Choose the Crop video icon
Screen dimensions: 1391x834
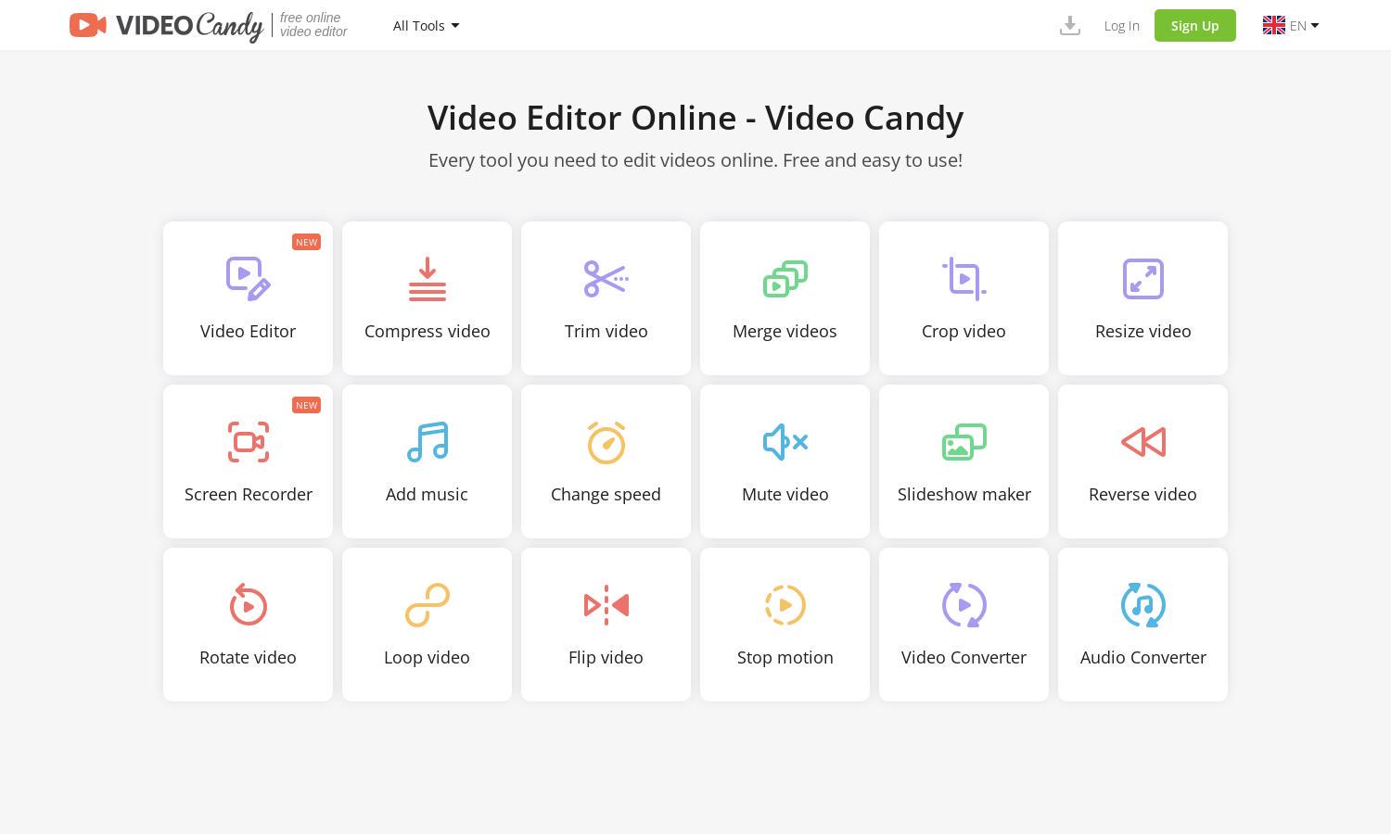964,279
